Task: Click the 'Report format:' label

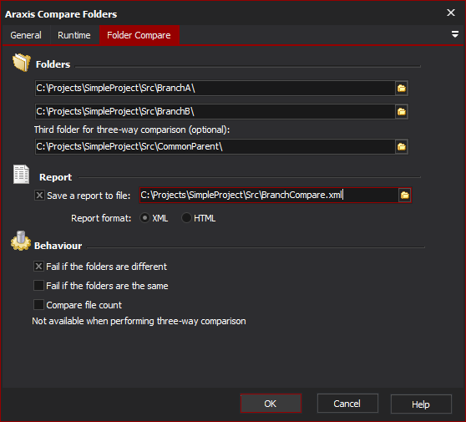Action: tap(101, 218)
